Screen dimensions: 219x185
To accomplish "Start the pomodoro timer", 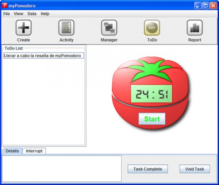I will tap(152, 119).
